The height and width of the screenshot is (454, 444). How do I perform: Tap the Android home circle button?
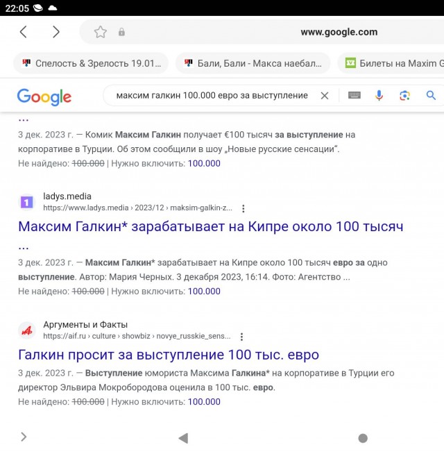click(x=363, y=438)
